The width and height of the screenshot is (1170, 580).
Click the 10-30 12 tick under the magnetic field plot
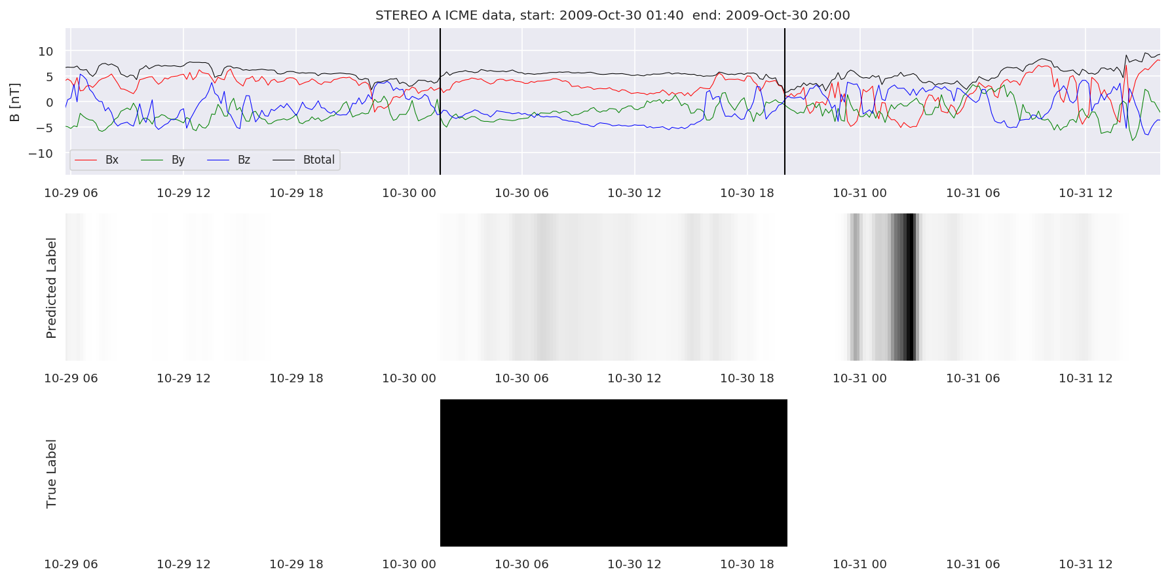coord(634,193)
